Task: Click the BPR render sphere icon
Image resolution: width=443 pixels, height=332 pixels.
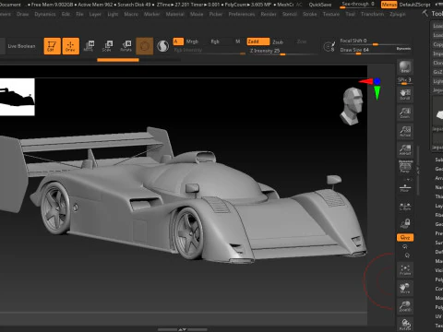Action: pos(405,67)
